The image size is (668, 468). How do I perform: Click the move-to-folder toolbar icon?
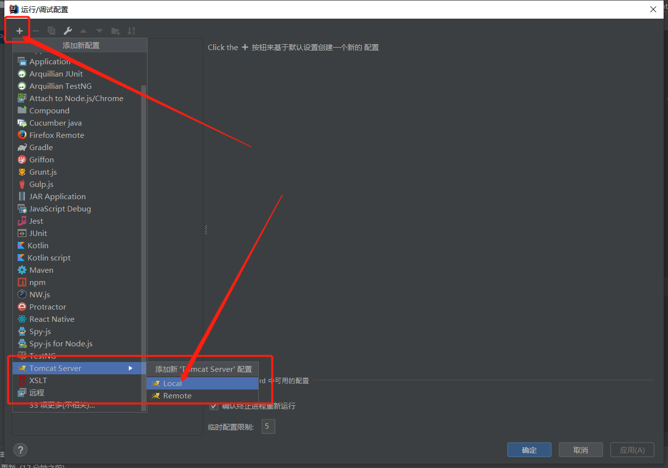tap(115, 31)
